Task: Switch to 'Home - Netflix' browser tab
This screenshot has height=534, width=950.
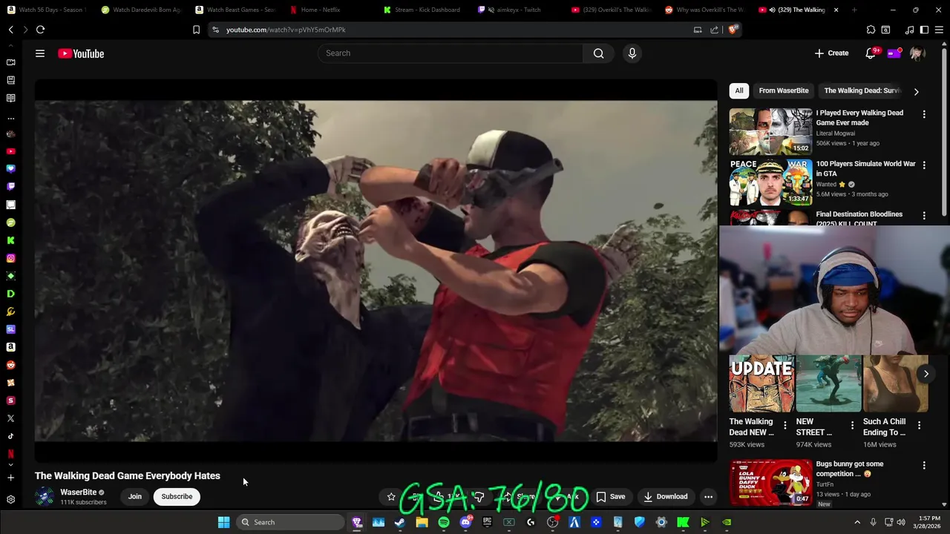Action: pyautogui.click(x=321, y=10)
